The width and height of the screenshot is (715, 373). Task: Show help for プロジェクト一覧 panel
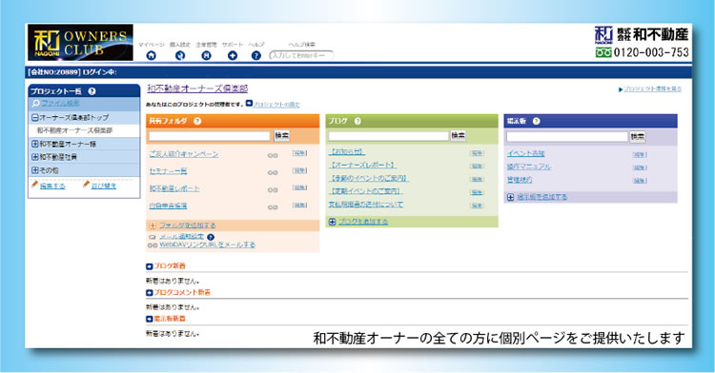tap(92, 91)
